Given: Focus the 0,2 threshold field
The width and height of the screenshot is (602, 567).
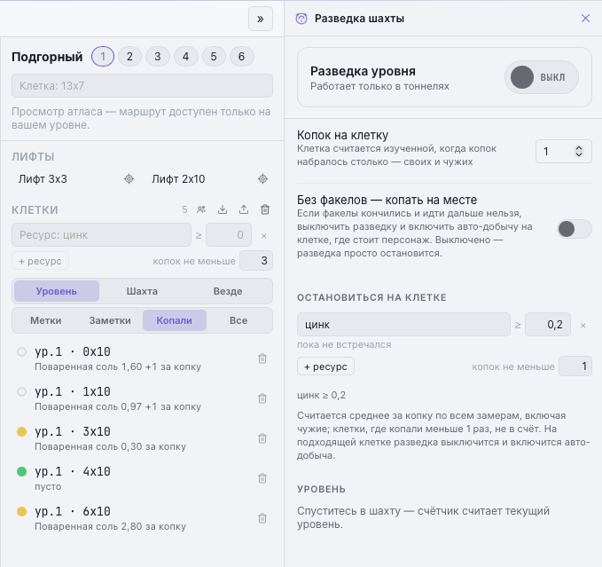Looking at the screenshot, I should [548, 325].
